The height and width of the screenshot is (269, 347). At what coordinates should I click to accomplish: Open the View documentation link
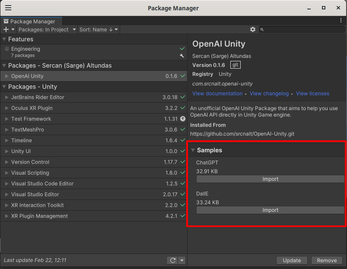coord(217,94)
